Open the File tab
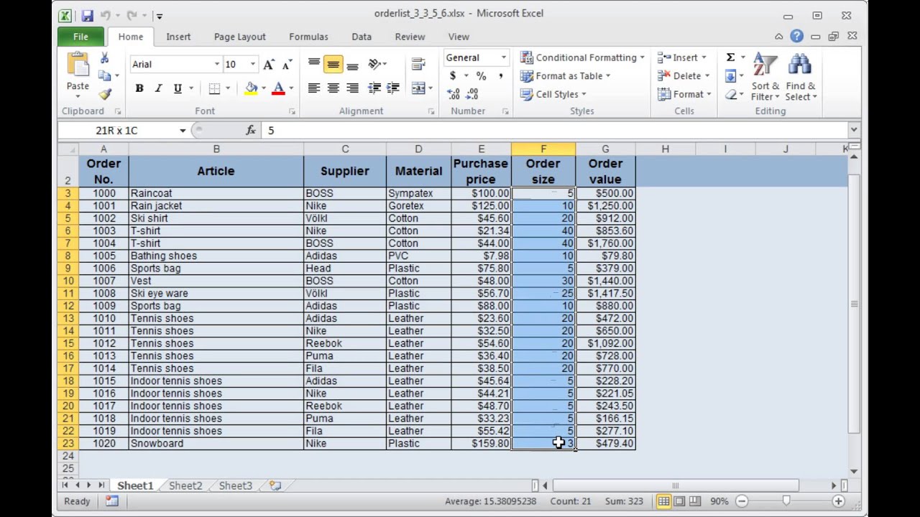The height and width of the screenshot is (517, 920). [x=80, y=37]
